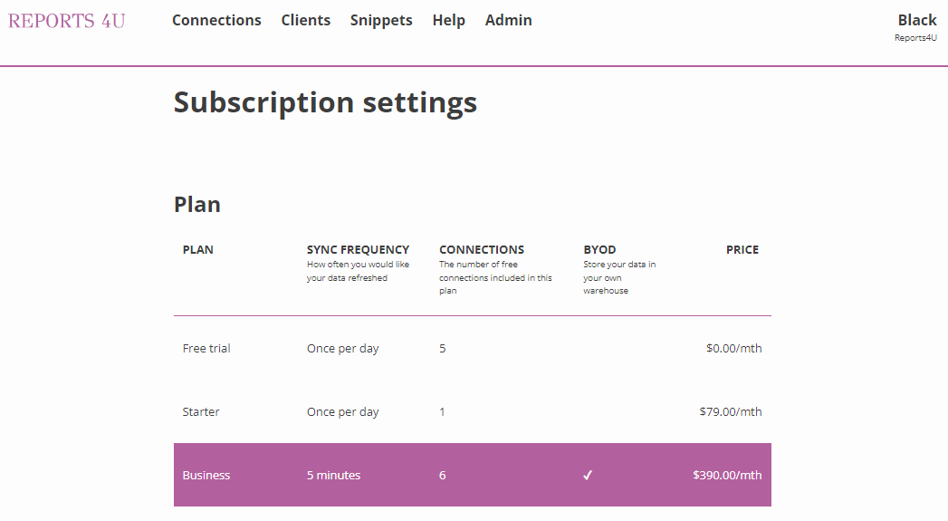Open the Clients menu

click(306, 20)
